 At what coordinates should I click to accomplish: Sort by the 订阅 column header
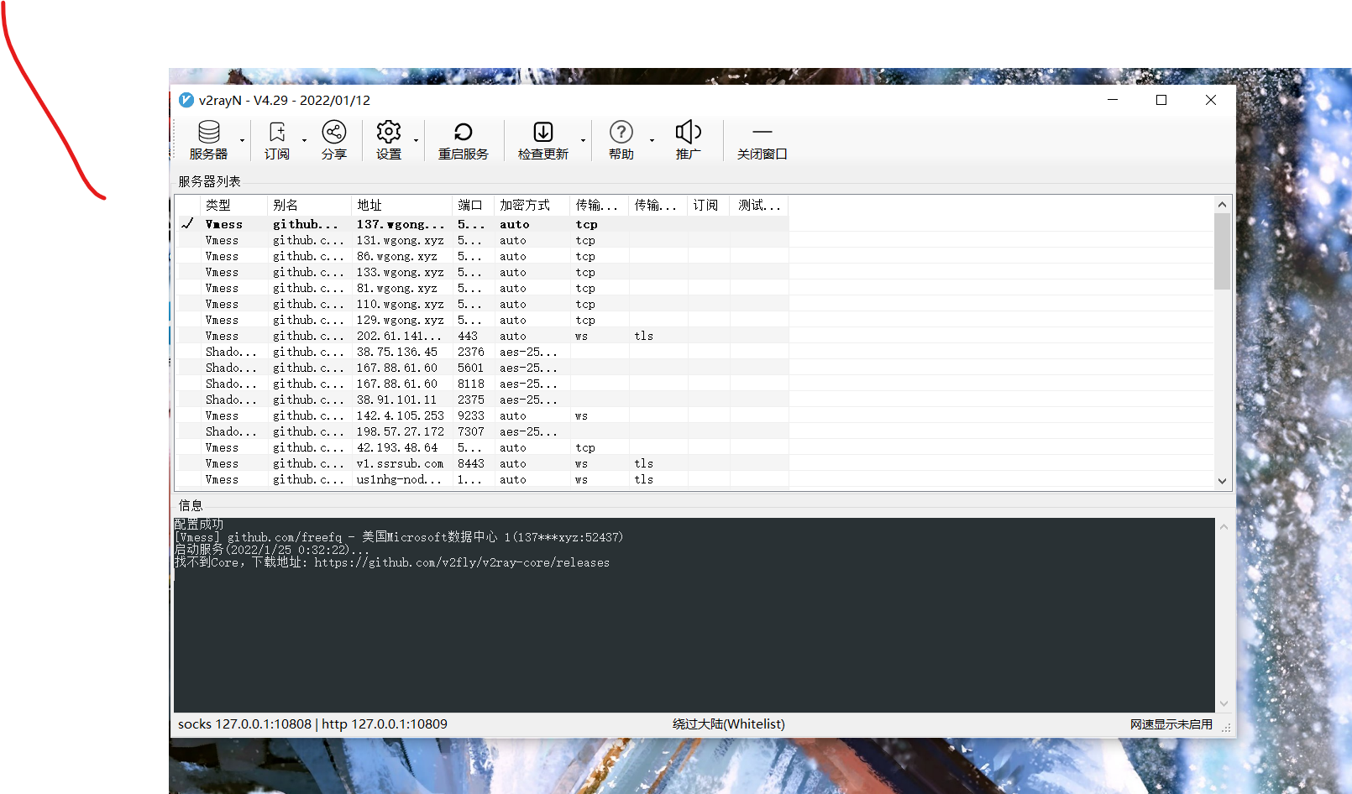click(708, 205)
